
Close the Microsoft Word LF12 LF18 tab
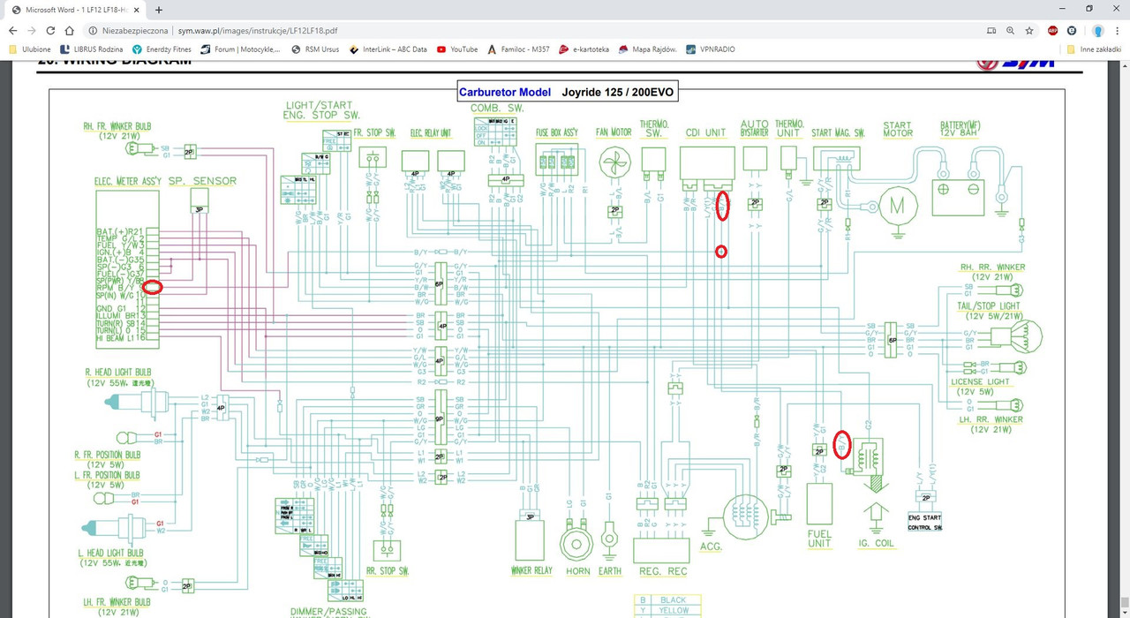click(x=135, y=10)
